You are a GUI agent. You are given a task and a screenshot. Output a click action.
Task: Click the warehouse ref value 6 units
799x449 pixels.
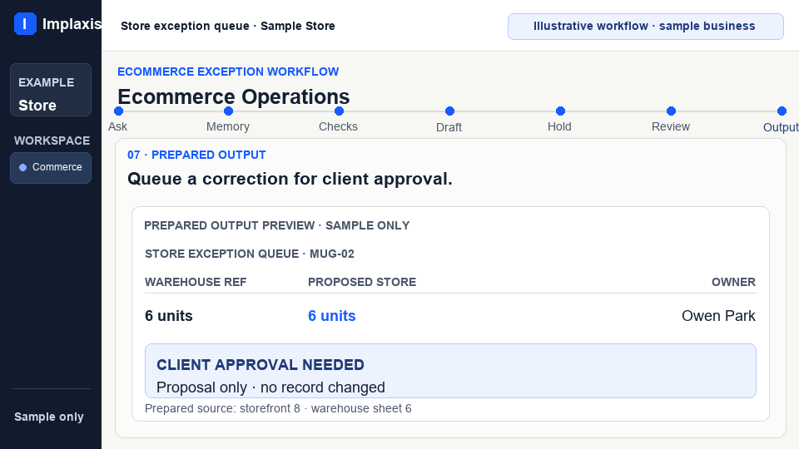pyautogui.click(x=169, y=316)
